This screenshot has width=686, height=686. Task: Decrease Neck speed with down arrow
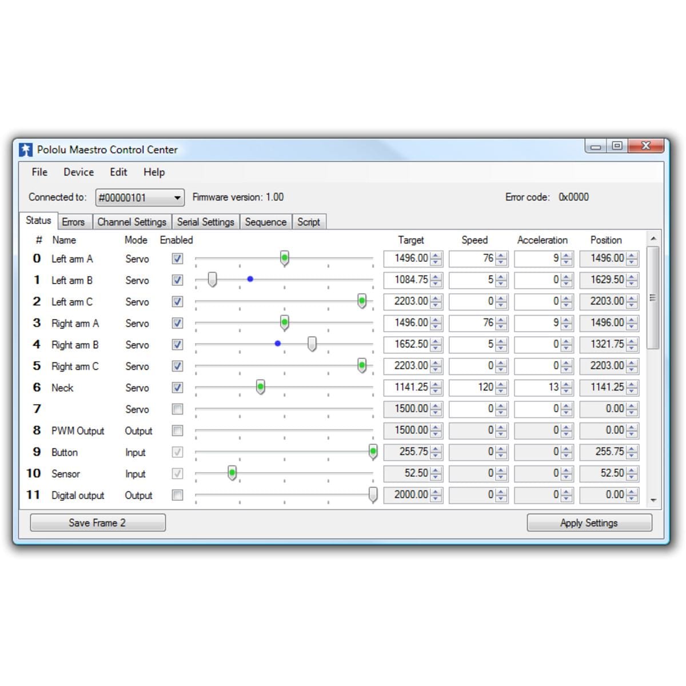[x=501, y=391]
